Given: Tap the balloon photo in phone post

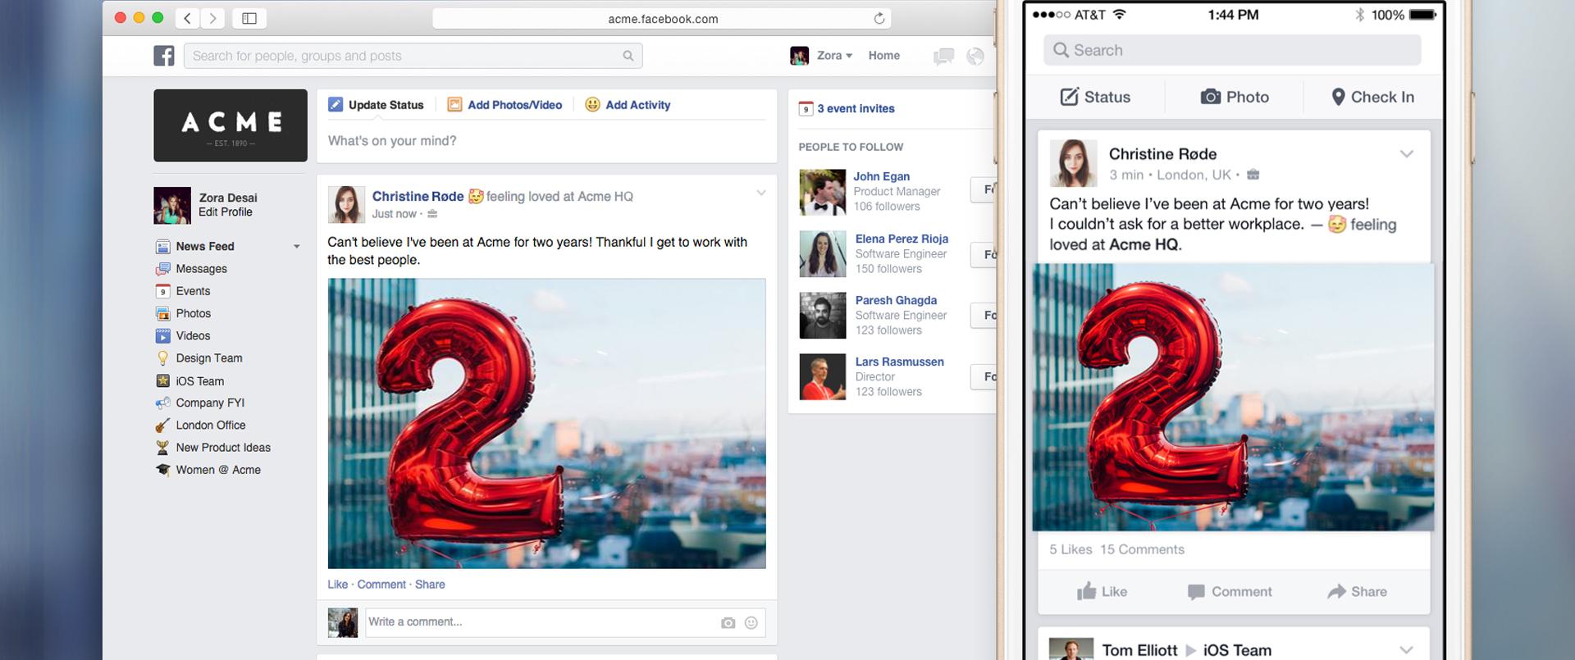Looking at the screenshot, I should click(x=1233, y=397).
